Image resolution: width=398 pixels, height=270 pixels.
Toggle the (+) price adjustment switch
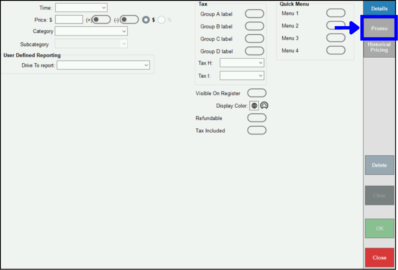pyautogui.click(x=101, y=19)
